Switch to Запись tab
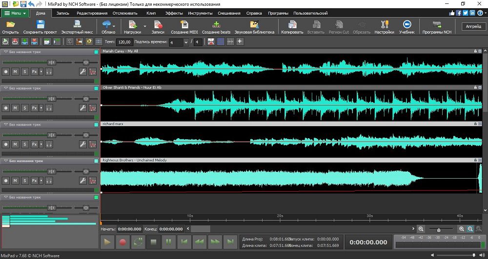The image size is (488, 259). 63,13
